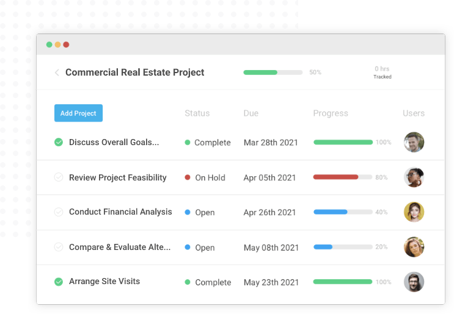Open user avatar on Conduct Financial Analysis row
The width and height of the screenshot is (454, 314).
click(x=414, y=212)
